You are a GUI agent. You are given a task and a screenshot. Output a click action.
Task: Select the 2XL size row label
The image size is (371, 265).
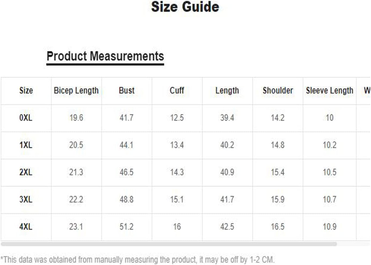coord(26,172)
